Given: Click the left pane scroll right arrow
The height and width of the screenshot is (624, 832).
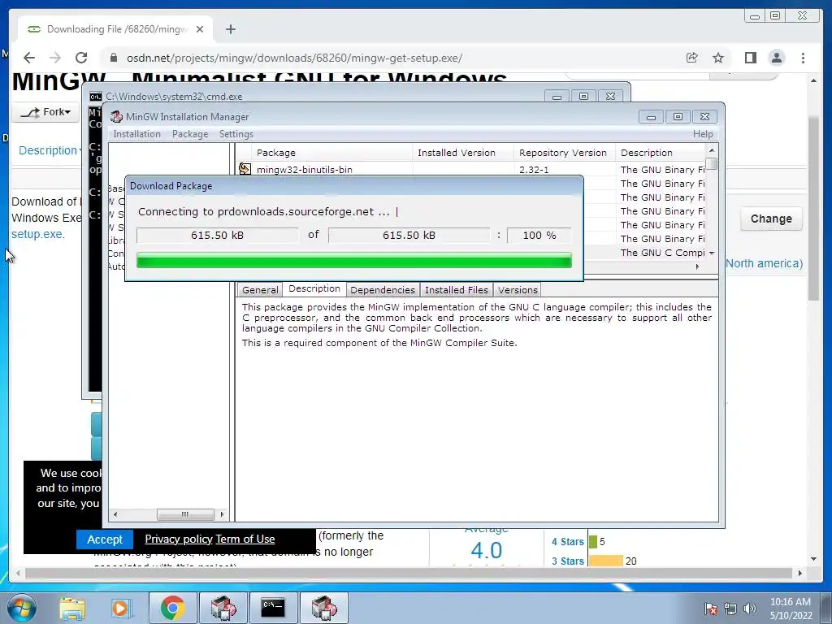Looking at the screenshot, I should tap(223, 514).
